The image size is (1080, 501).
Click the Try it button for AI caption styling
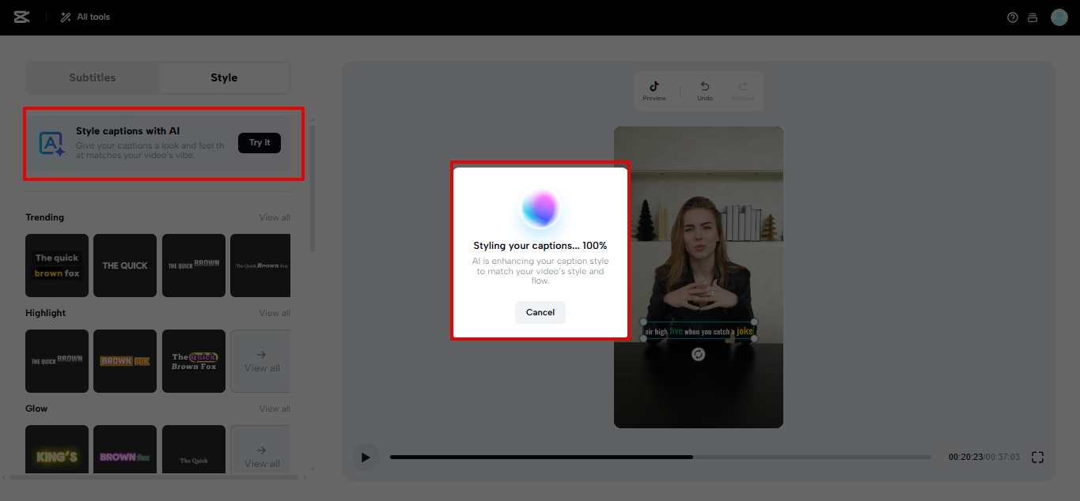coord(259,142)
